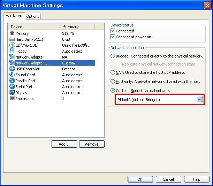Click the Processors chip icon

(x=12, y=98)
